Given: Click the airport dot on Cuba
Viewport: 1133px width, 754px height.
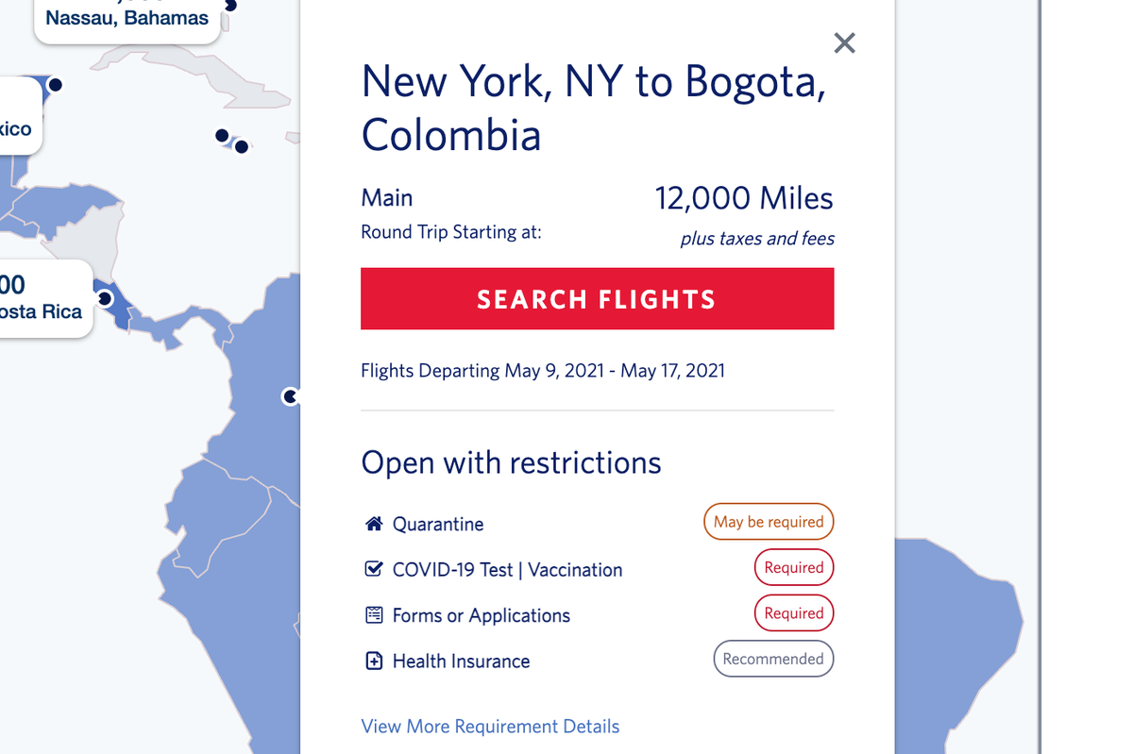Looking at the screenshot, I should pos(56,85).
